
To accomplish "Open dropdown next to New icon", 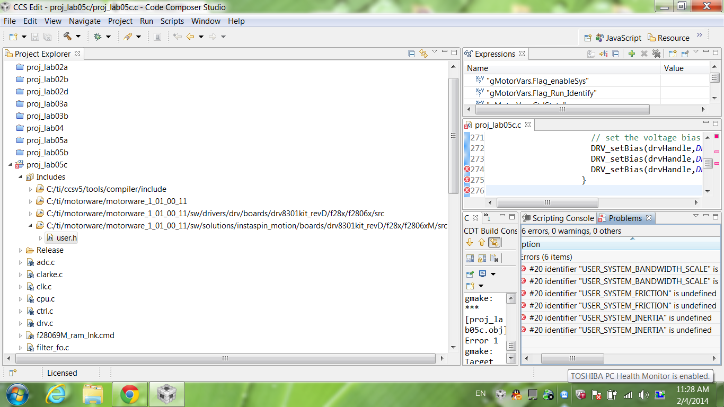I will click(x=24, y=37).
